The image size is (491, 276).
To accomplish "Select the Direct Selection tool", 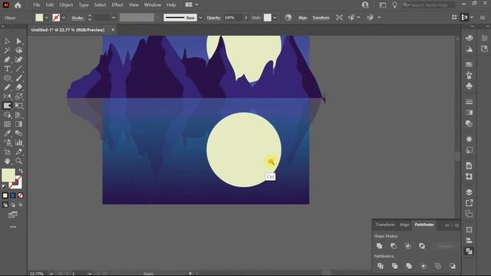I will pyautogui.click(x=18, y=41).
